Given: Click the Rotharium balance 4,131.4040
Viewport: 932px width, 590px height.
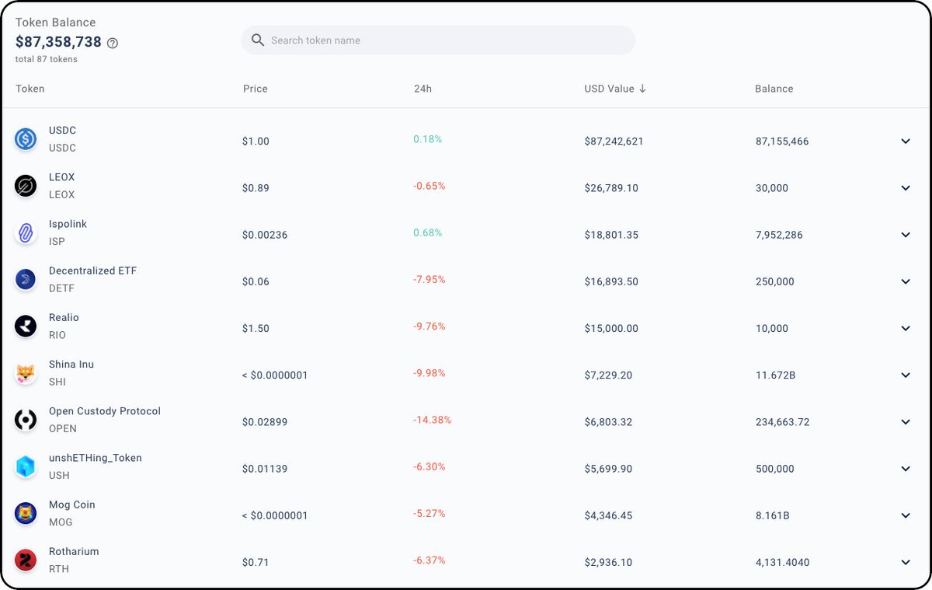Looking at the screenshot, I should pos(782,562).
